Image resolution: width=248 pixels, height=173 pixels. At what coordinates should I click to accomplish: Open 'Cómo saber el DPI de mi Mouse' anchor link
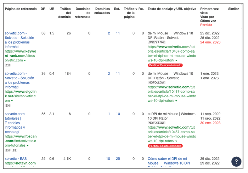click(167, 159)
